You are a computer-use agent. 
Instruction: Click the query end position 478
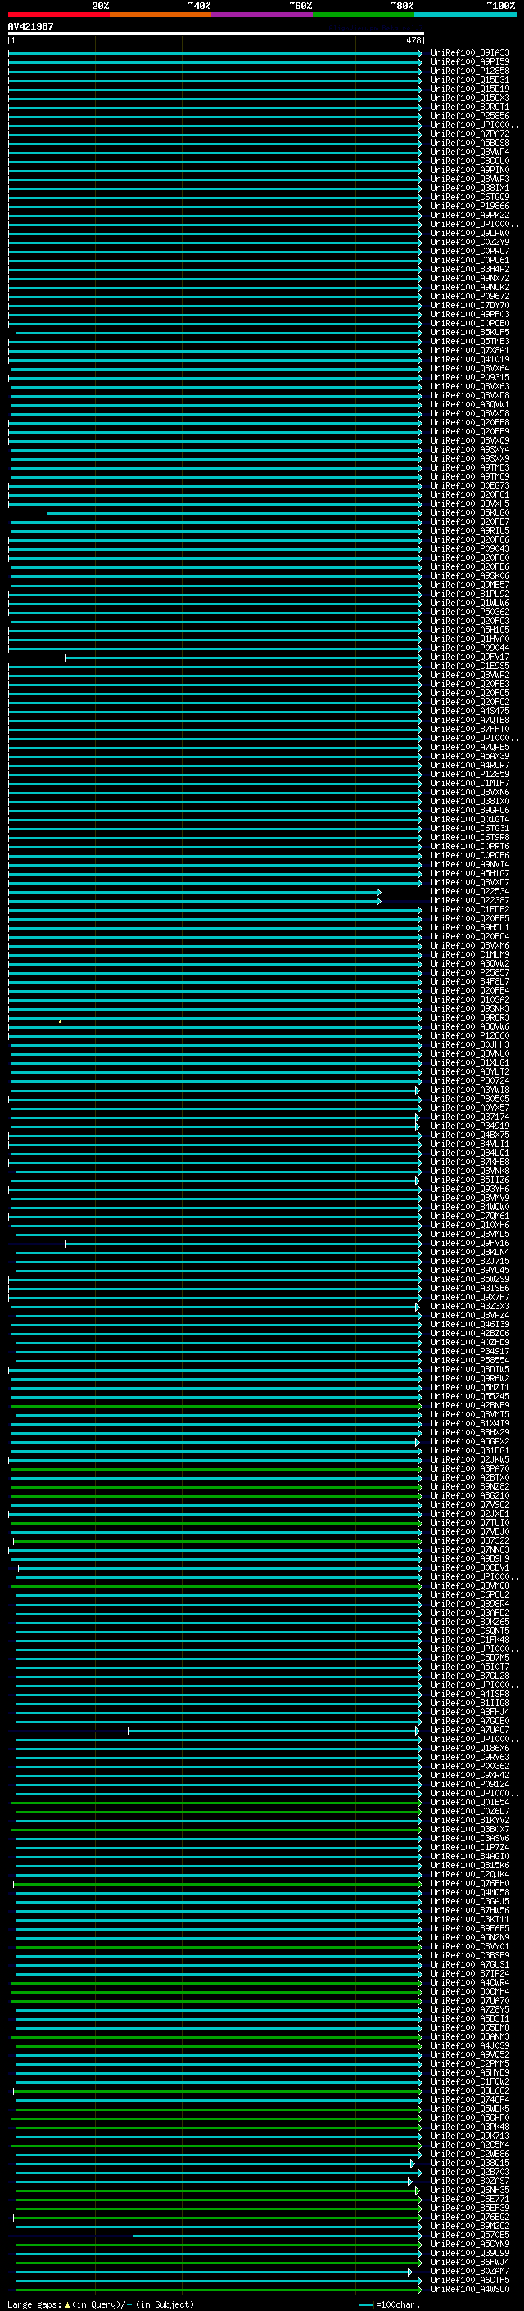coord(413,40)
